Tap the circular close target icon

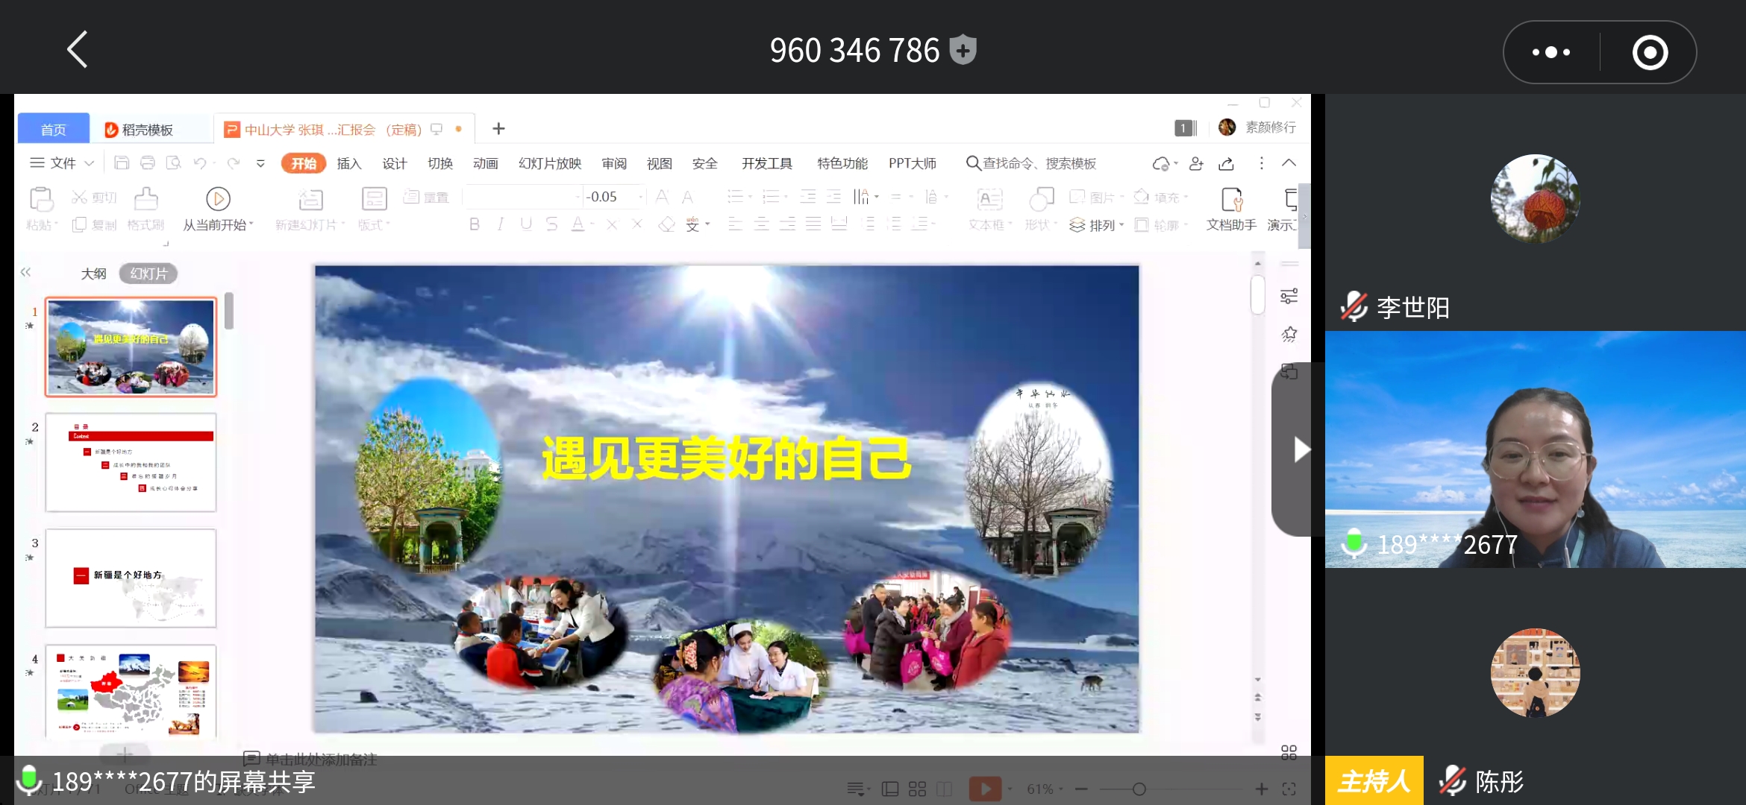click(1650, 52)
